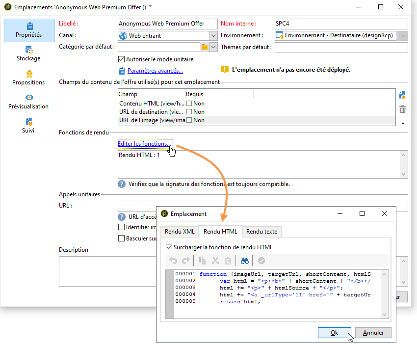Open the Propriétés section in sidebar
The height and width of the screenshot is (344, 417).
pos(29,30)
